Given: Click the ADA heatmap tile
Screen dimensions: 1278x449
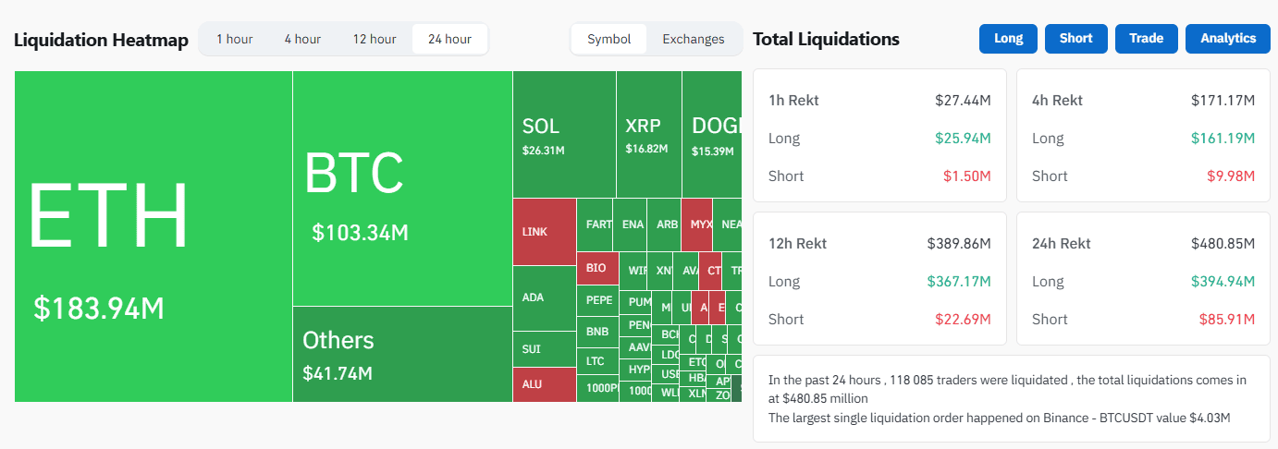Looking at the screenshot, I should click(x=544, y=297).
